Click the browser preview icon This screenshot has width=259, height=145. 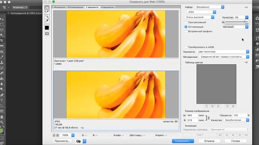(79, 141)
